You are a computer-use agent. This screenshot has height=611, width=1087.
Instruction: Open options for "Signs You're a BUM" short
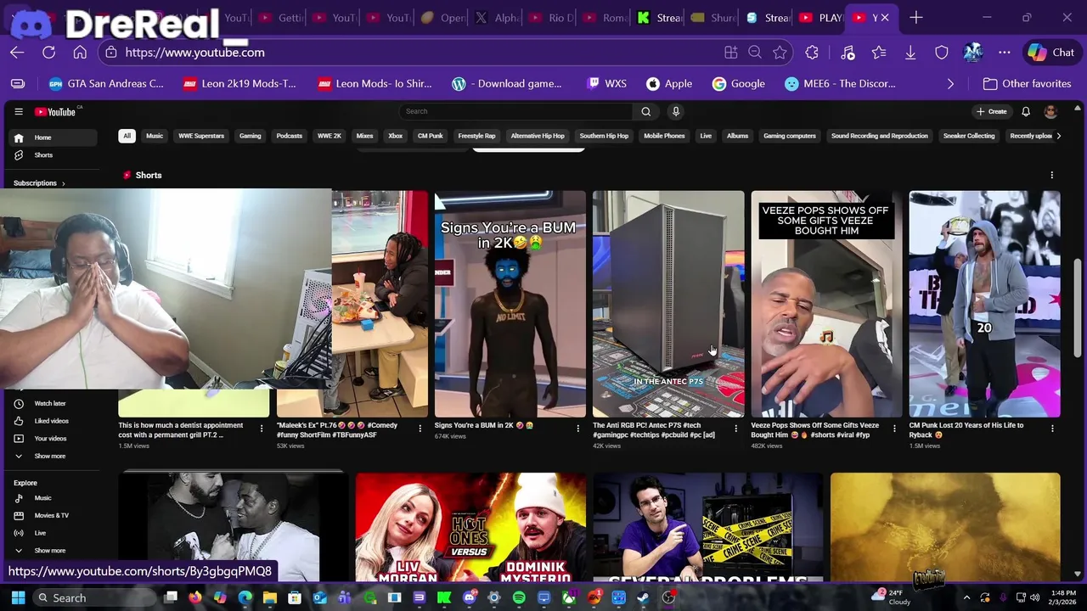pyautogui.click(x=577, y=429)
